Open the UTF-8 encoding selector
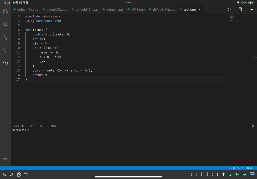The width and height of the screenshot is (257, 179). [x=248, y=168]
